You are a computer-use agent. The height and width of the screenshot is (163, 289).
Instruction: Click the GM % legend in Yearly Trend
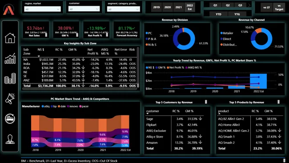[161, 68]
